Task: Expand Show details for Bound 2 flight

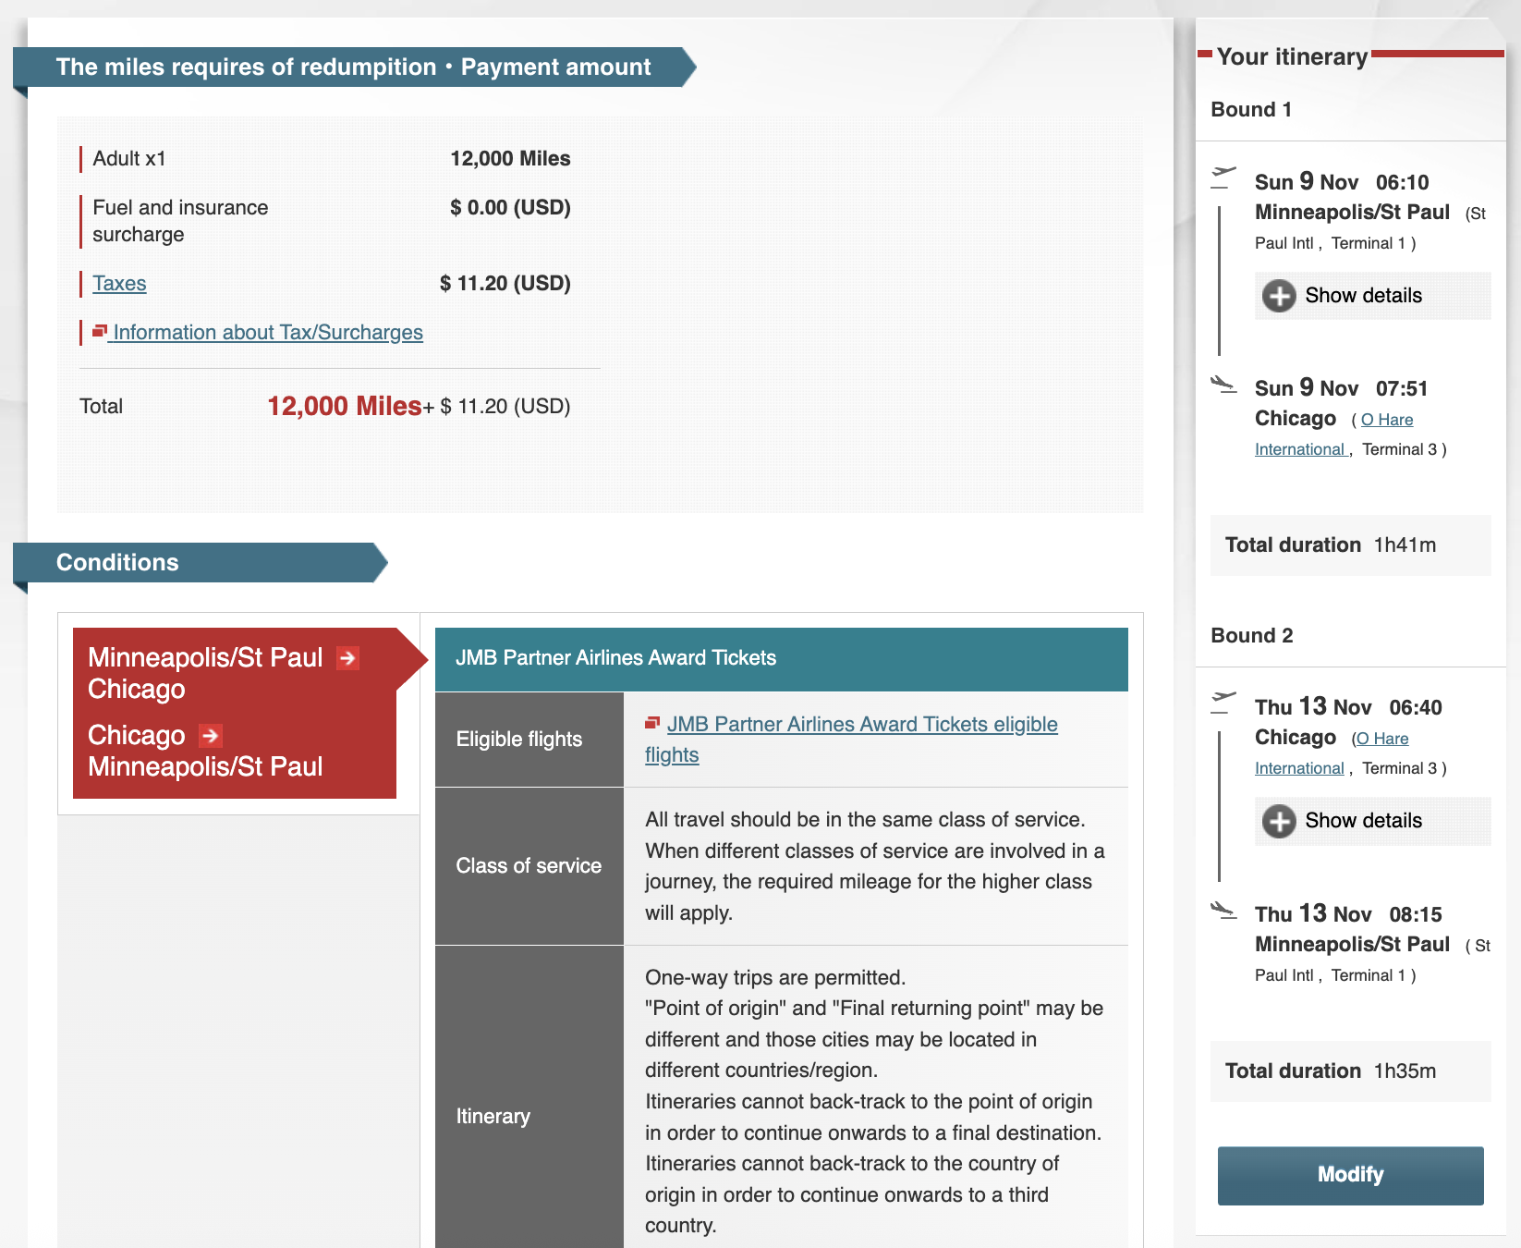Action: tap(1363, 821)
